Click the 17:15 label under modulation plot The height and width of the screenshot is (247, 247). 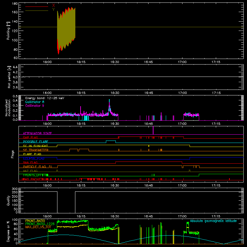[216, 124]
